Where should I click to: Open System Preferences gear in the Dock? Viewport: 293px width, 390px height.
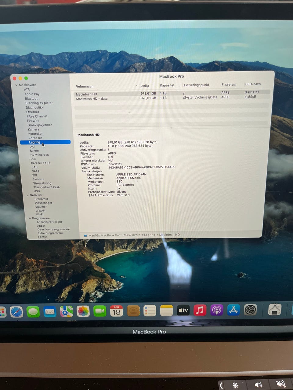coord(250,310)
